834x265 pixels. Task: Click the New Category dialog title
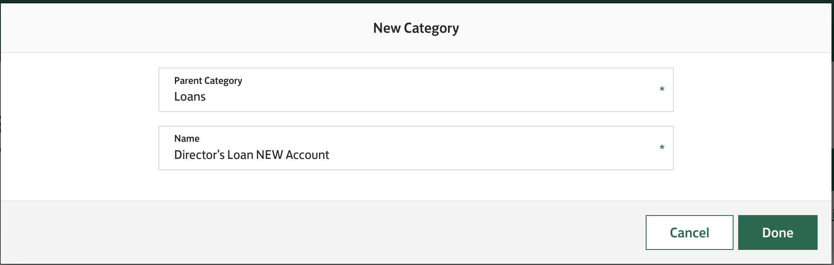point(416,28)
